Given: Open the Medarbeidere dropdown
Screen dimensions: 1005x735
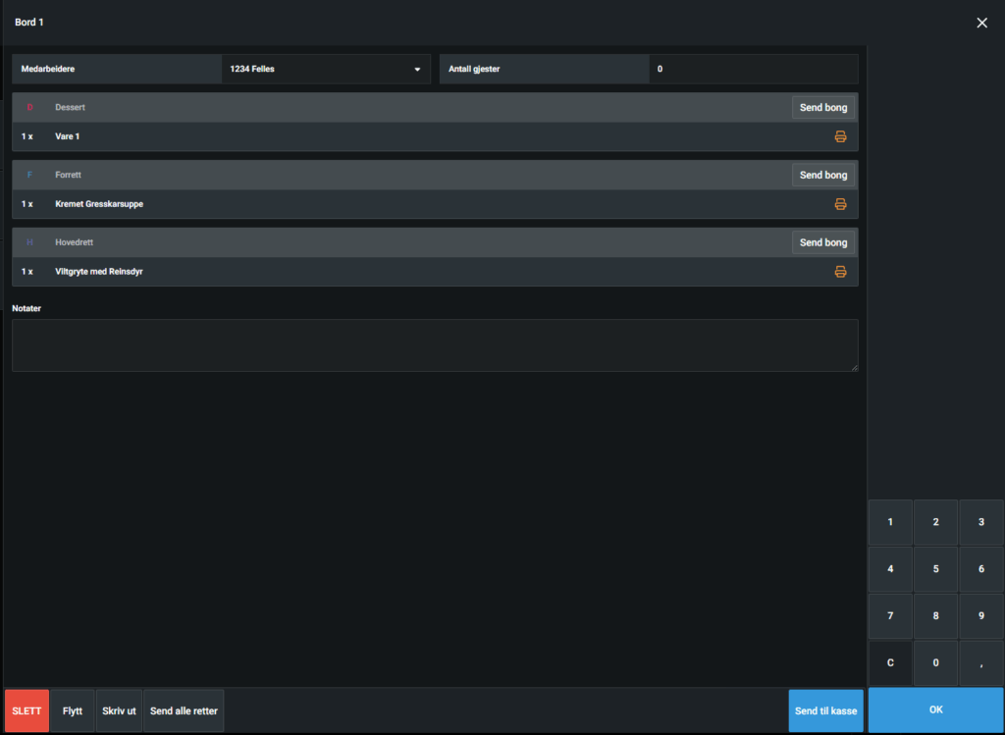Looking at the screenshot, I should 325,70.
